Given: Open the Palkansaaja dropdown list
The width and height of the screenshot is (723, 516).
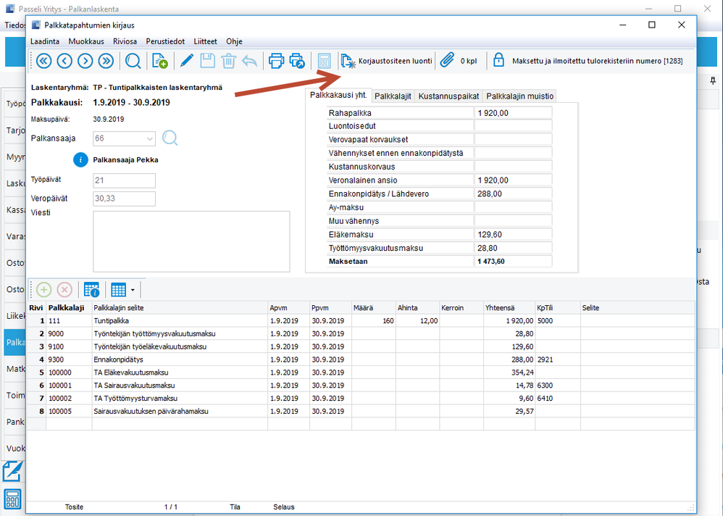Looking at the screenshot, I should point(149,138).
